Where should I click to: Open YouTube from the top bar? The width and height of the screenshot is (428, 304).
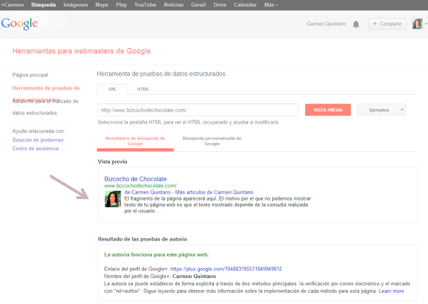coord(145,5)
